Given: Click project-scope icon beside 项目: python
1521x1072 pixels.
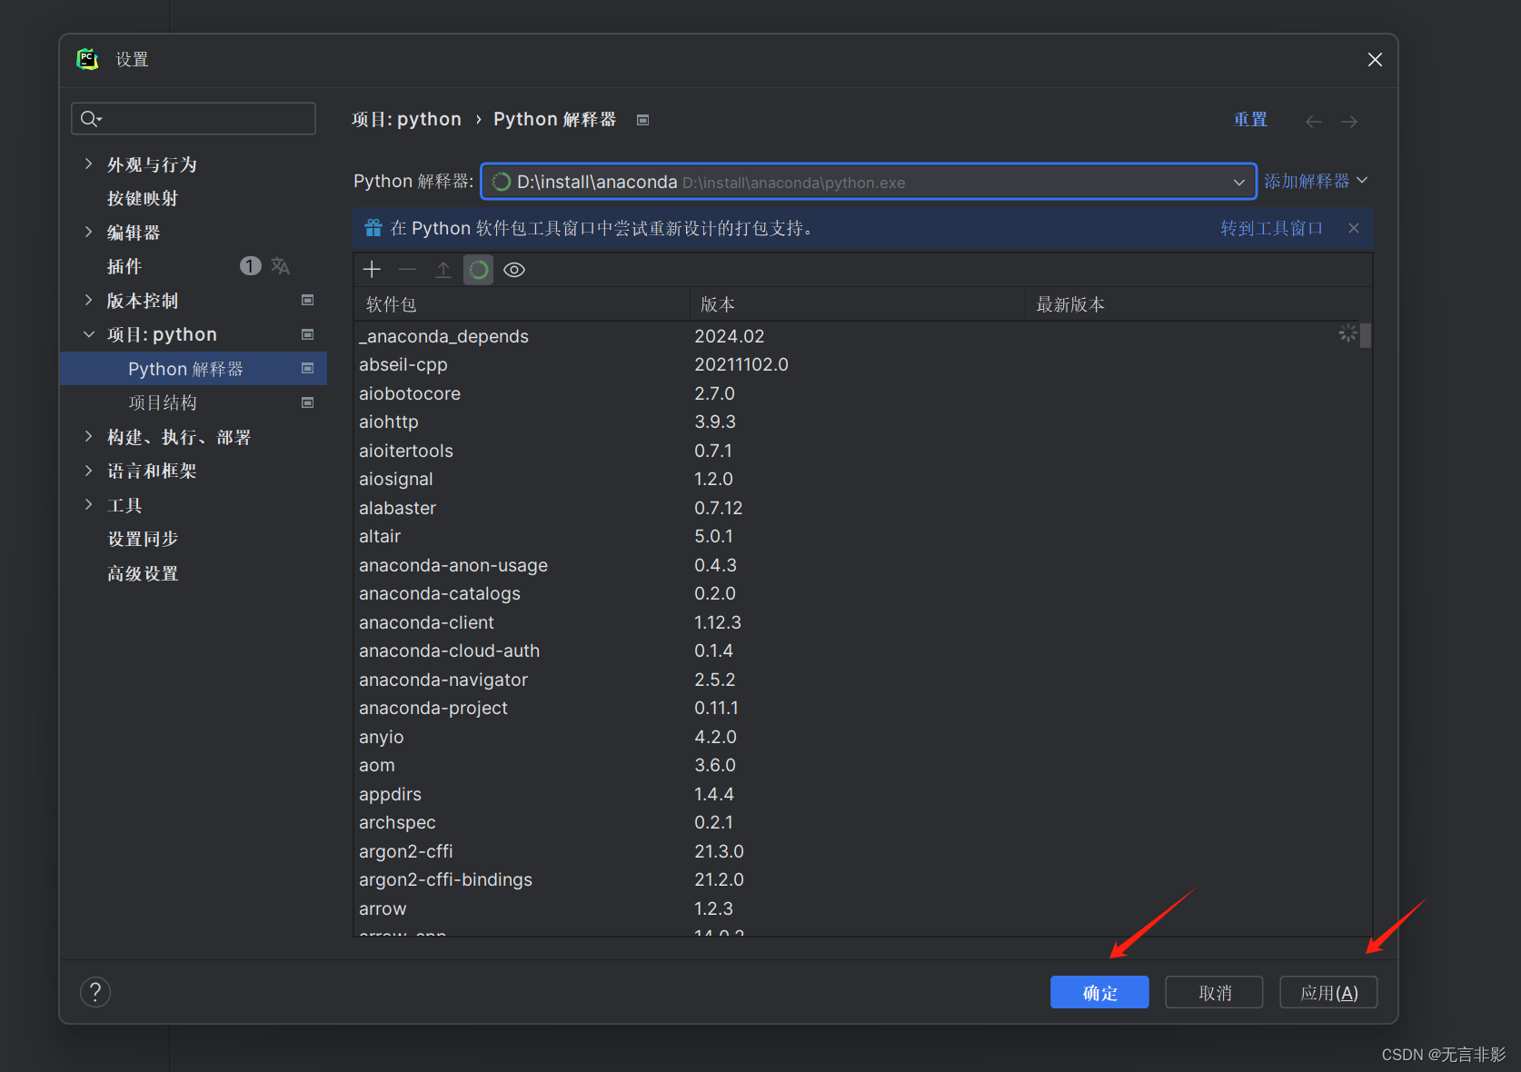Looking at the screenshot, I should 307,334.
